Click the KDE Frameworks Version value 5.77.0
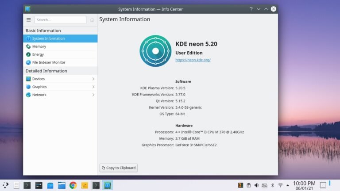 pos(181,95)
